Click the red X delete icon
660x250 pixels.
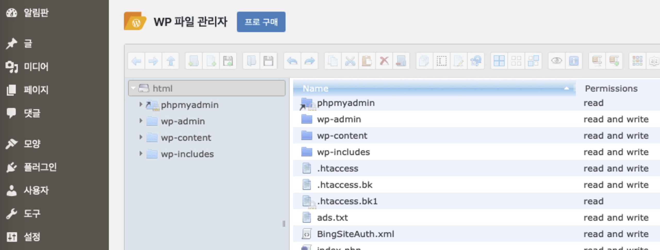point(384,61)
